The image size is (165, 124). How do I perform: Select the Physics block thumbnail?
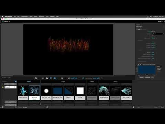pos(104,91)
